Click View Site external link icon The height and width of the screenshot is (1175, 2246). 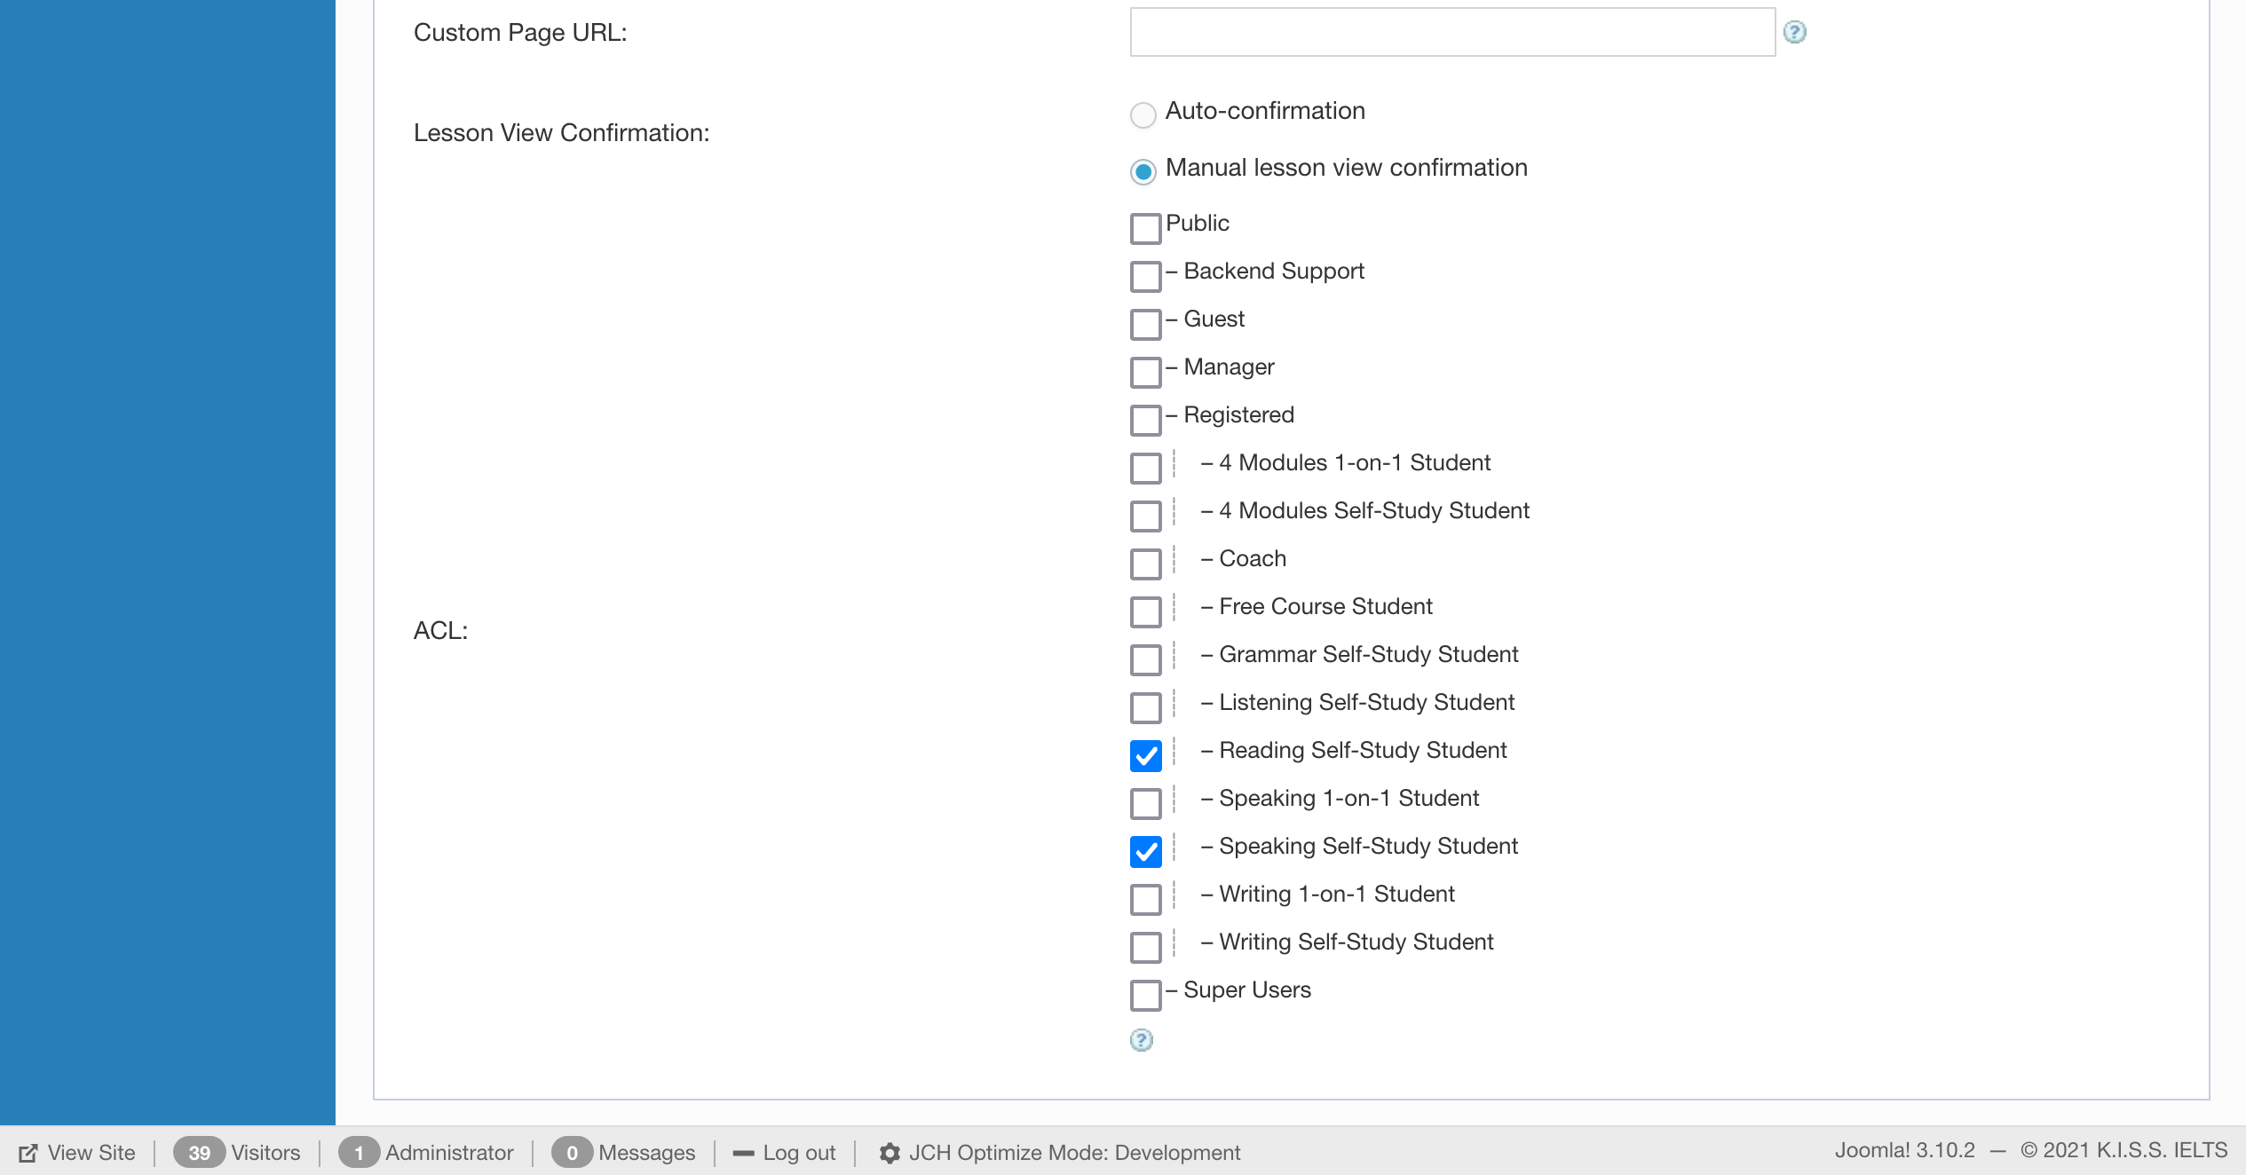pyautogui.click(x=28, y=1153)
